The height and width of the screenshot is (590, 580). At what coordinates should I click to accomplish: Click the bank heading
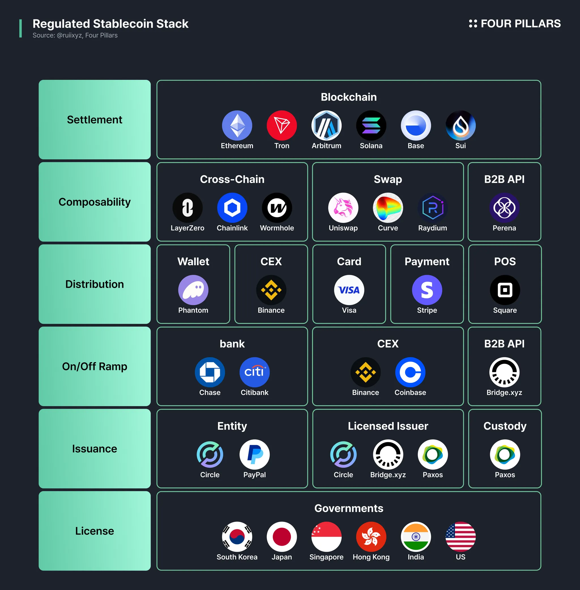[x=232, y=344]
